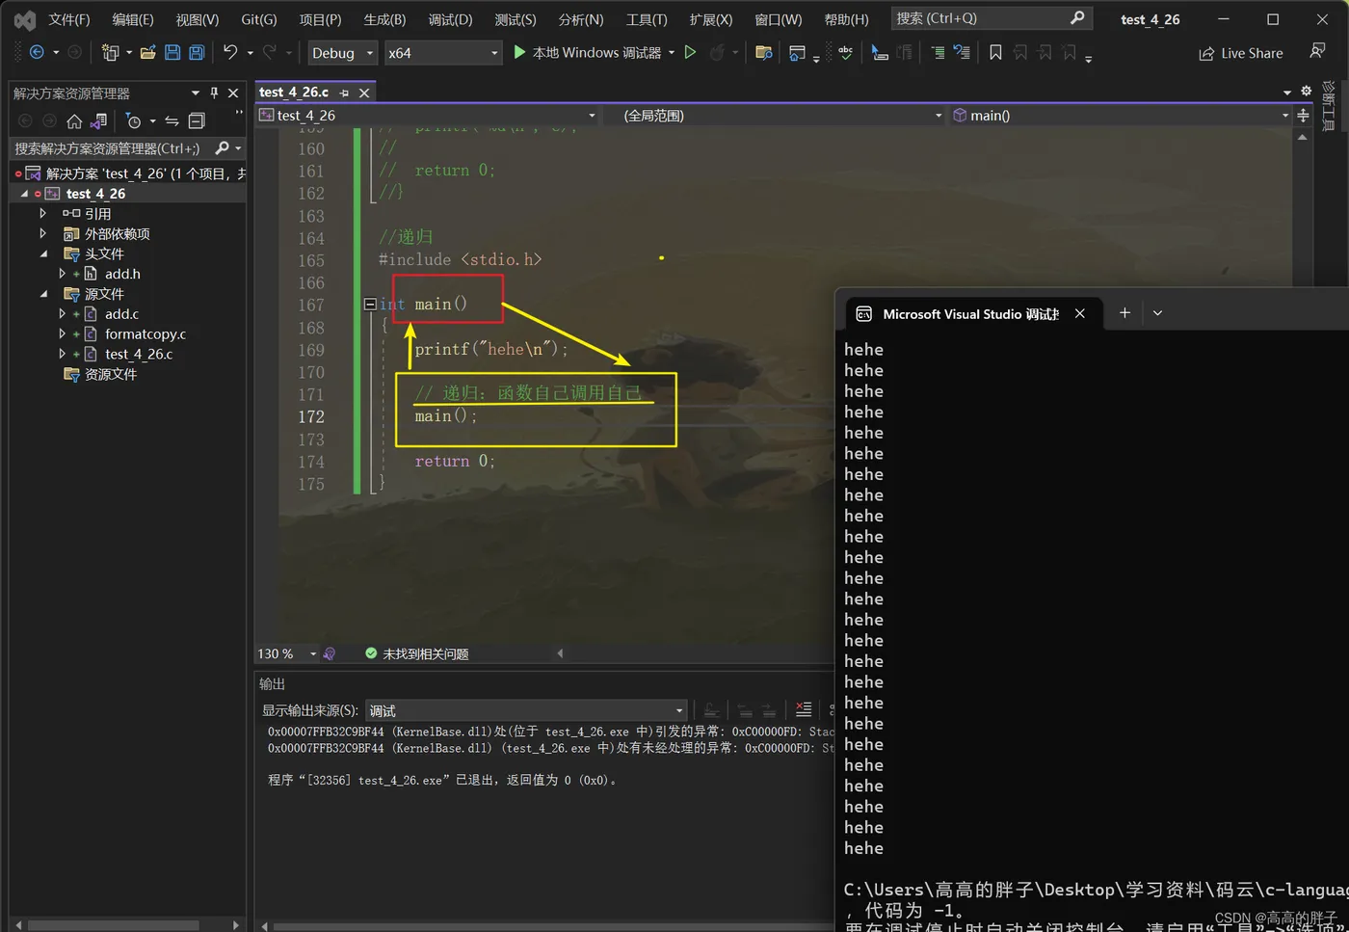Close the test_4_26.c editor tab

[364, 93]
